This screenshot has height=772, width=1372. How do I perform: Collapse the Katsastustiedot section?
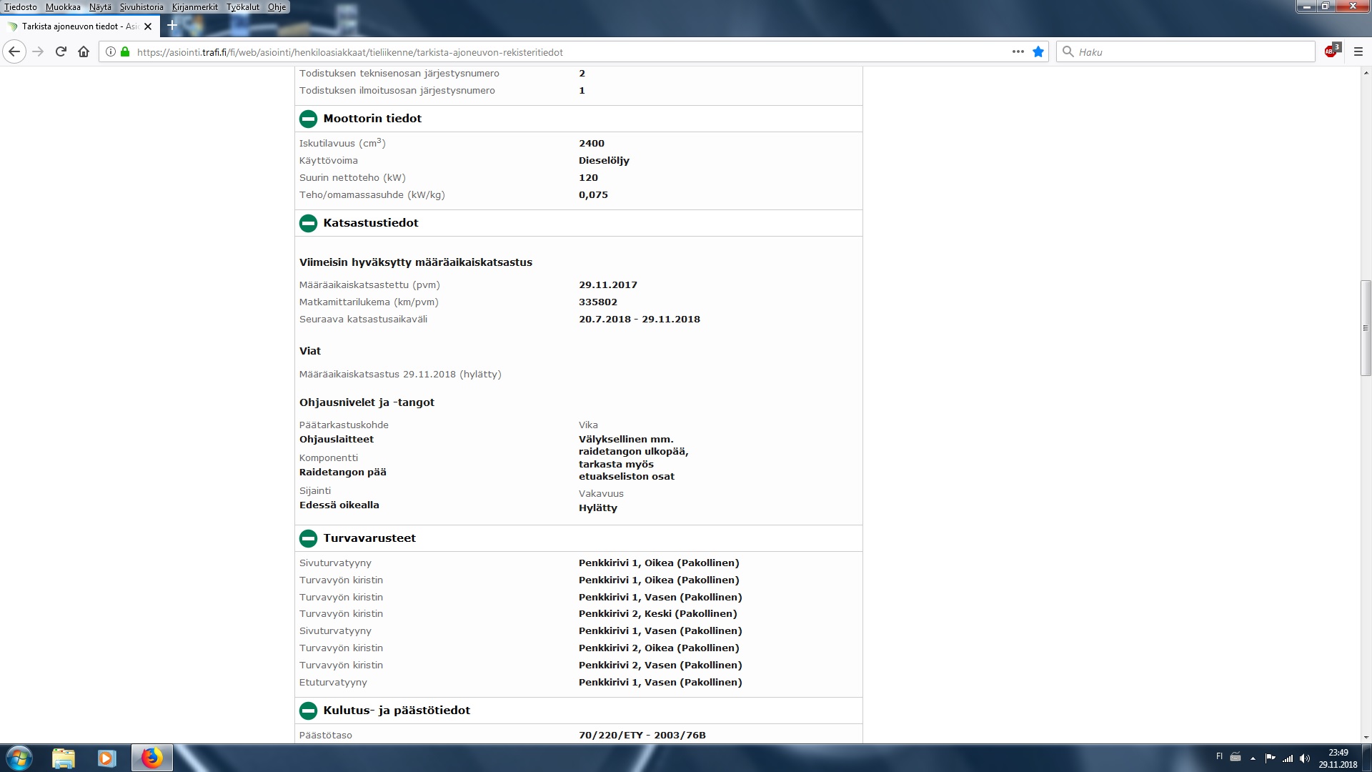[308, 223]
